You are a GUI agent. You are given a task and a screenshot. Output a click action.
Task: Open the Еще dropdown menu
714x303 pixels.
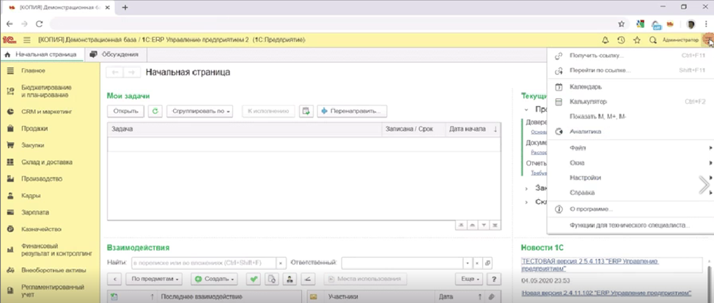pyautogui.click(x=469, y=279)
